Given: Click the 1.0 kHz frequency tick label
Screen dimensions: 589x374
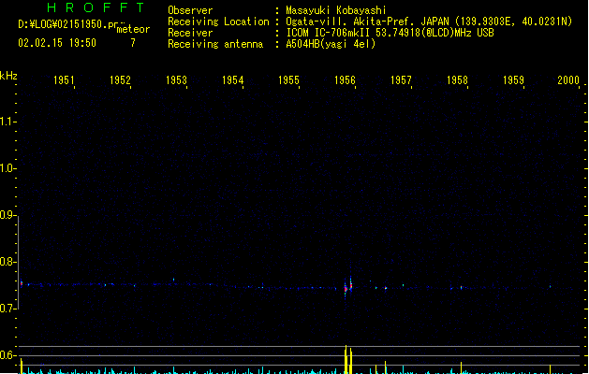Looking at the screenshot, I should 7,168.
